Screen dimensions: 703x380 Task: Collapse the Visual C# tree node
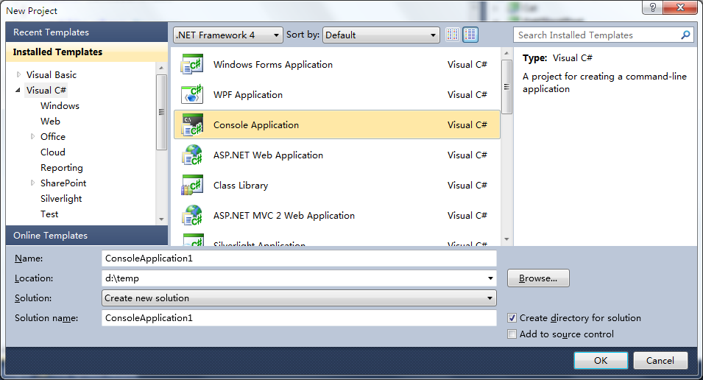18,90
